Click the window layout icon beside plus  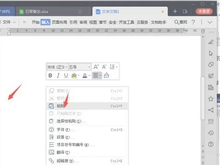tap(185, 11)
